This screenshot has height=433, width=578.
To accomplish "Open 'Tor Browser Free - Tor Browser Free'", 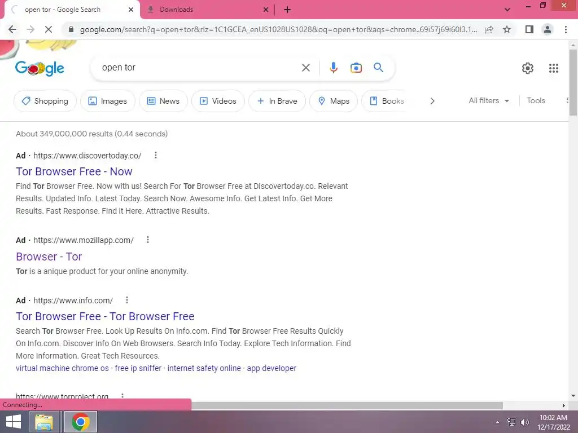I will click(105, 317).
